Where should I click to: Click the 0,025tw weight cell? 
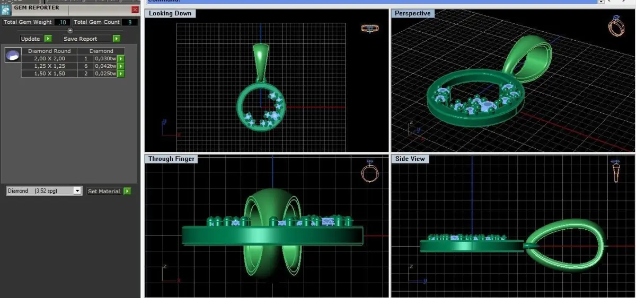(105, 74)
